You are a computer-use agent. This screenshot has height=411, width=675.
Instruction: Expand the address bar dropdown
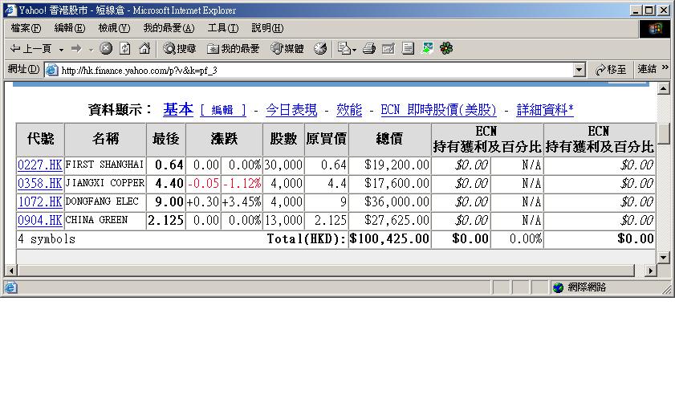[579, 70]
